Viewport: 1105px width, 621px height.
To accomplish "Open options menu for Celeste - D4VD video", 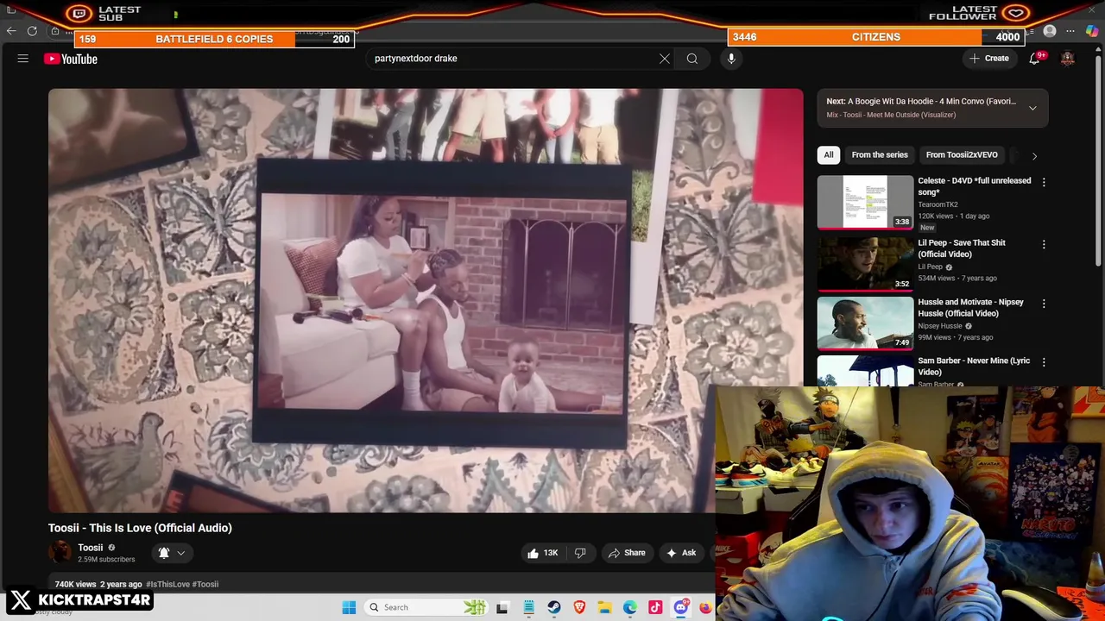I will [x=1044, y=183].
